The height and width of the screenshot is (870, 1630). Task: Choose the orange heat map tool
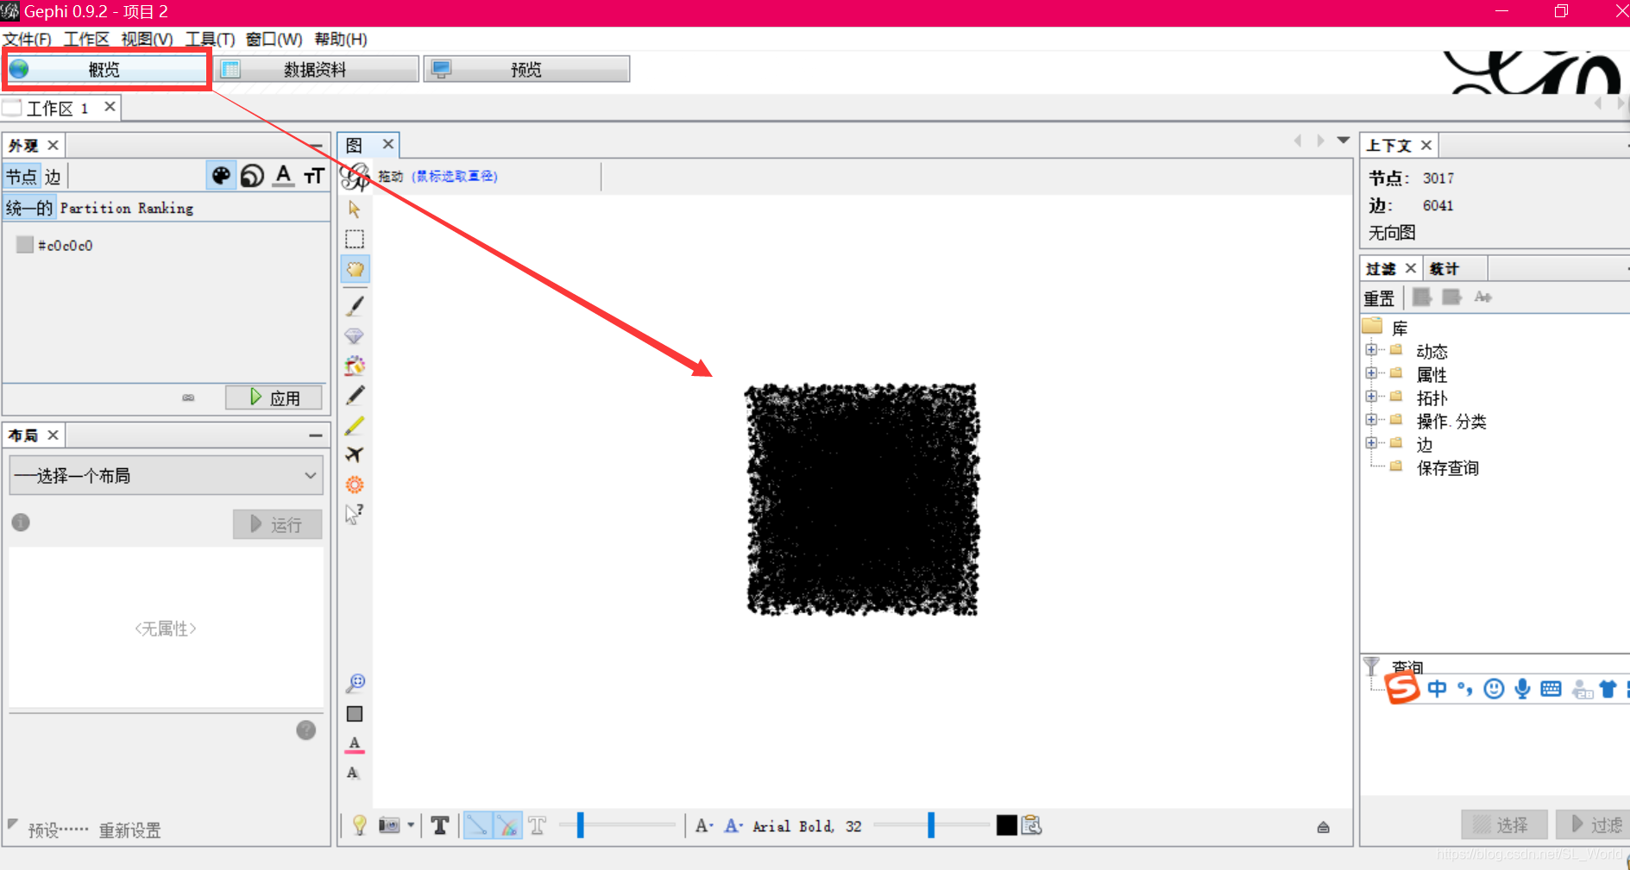[x=355, y=485]
